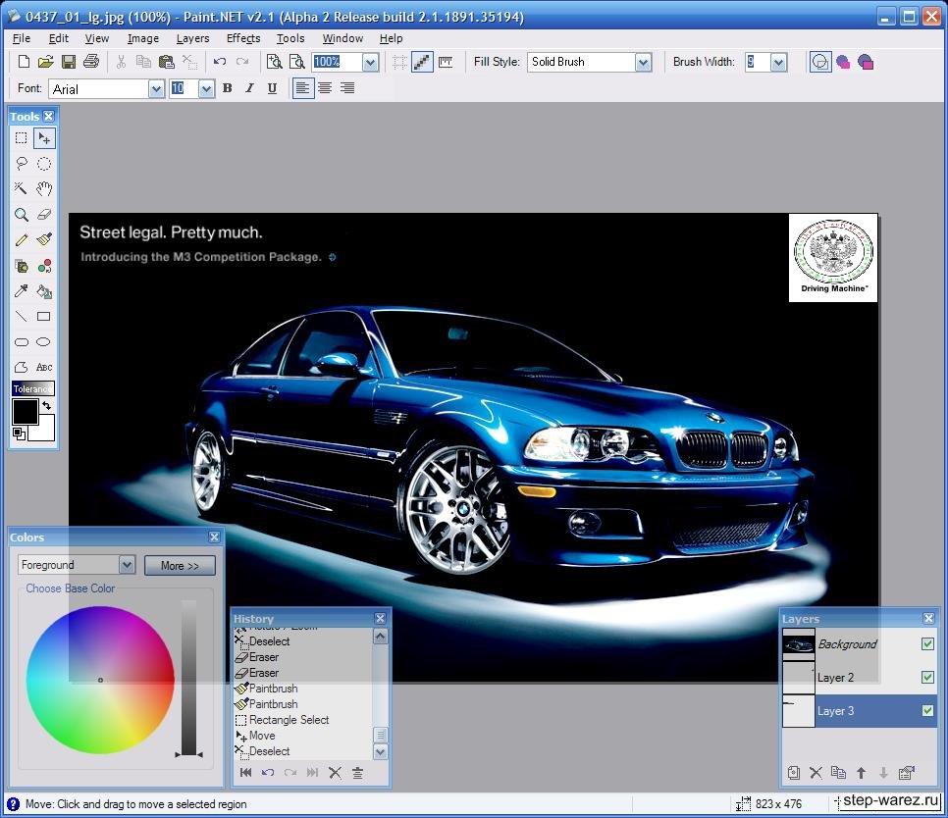Uncheck Layer 2 visibility checkbox
The height and width of the screenshot is (818, 948).
pyautogui.click(x=927, y=678)
